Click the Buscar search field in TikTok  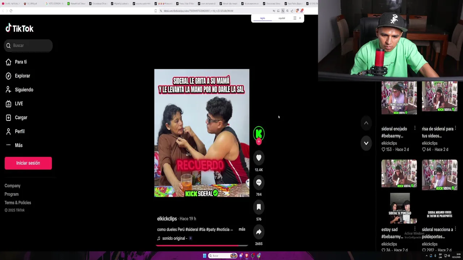coord(29,45)
